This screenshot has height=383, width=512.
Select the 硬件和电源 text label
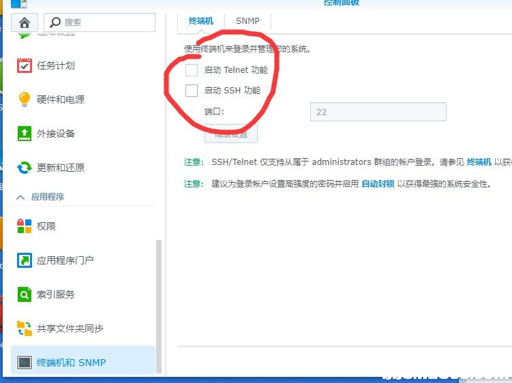[x=61, y=99]
